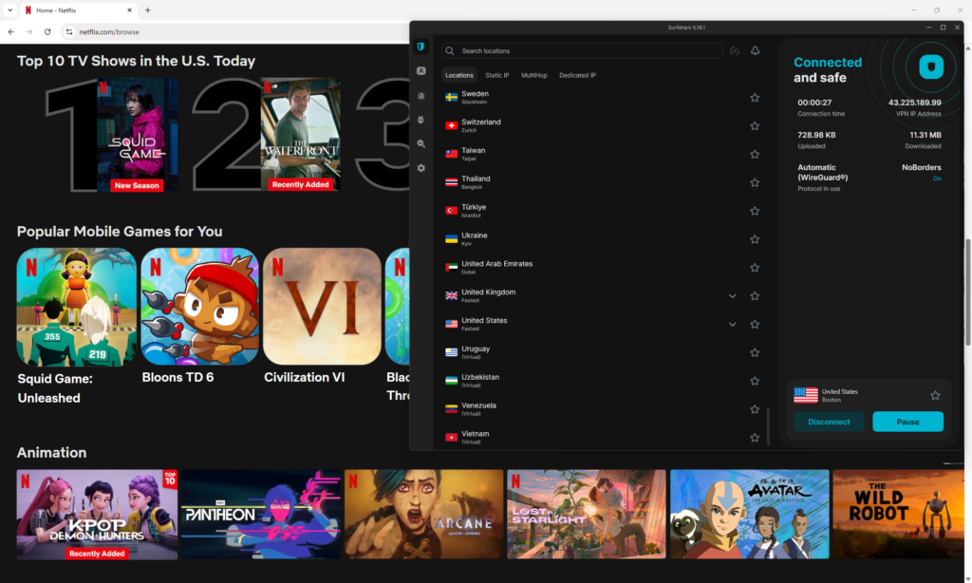Favorite United Arab Emirates with its star
The height and width of the screenshot is (583, 972).
(755, 268)
